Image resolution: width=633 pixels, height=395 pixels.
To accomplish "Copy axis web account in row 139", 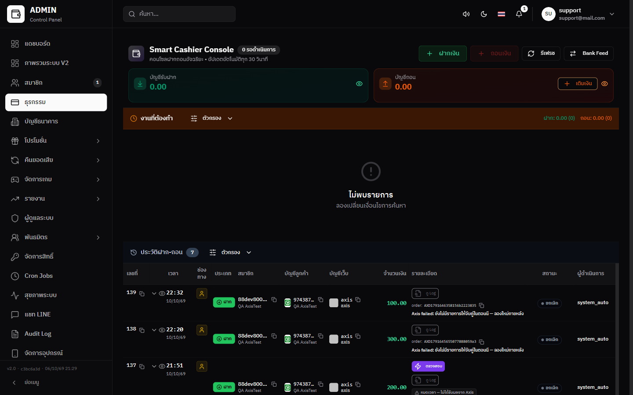I will pyautogui.click(x=358, y=300).
